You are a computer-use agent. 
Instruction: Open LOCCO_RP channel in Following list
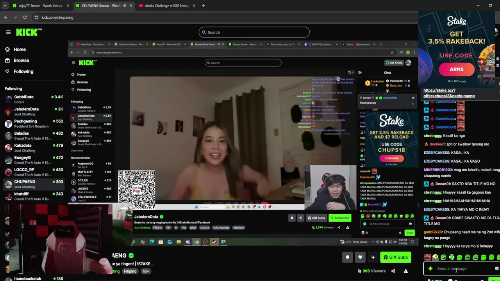click(x=33, y=172)
